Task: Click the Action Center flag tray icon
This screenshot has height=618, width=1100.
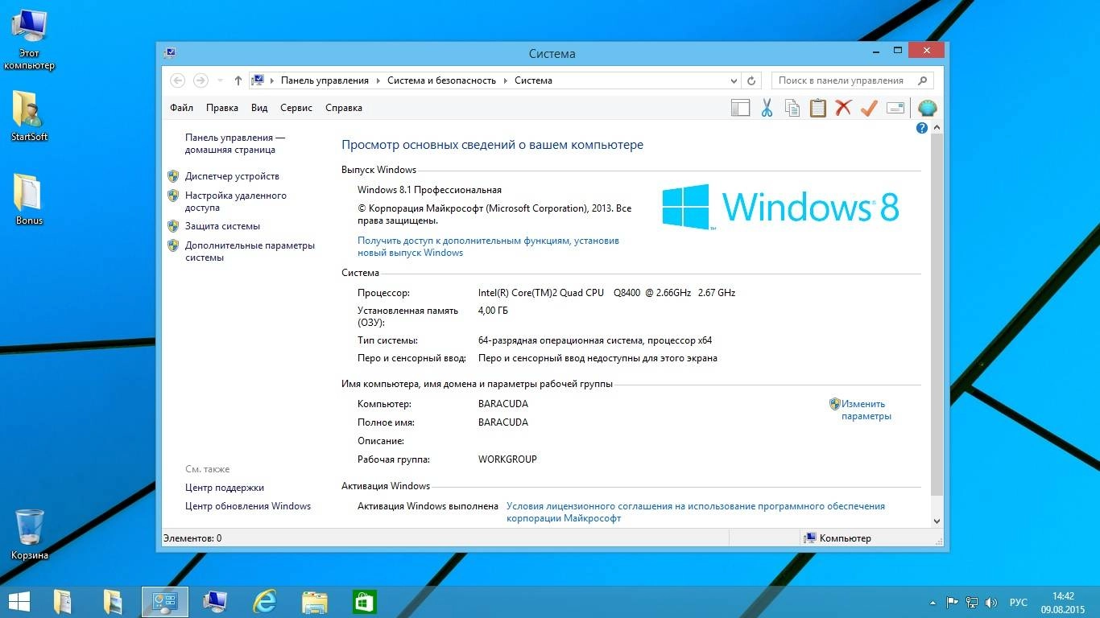Action: pos(952,602)
